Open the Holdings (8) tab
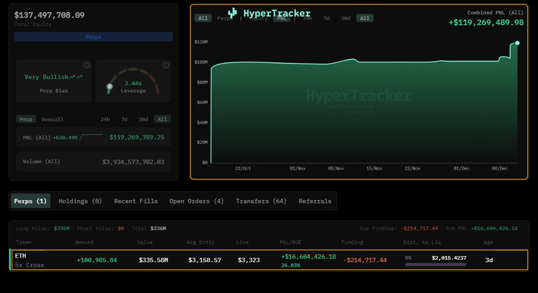The image size is (538, 293). (x=80, y=201)
